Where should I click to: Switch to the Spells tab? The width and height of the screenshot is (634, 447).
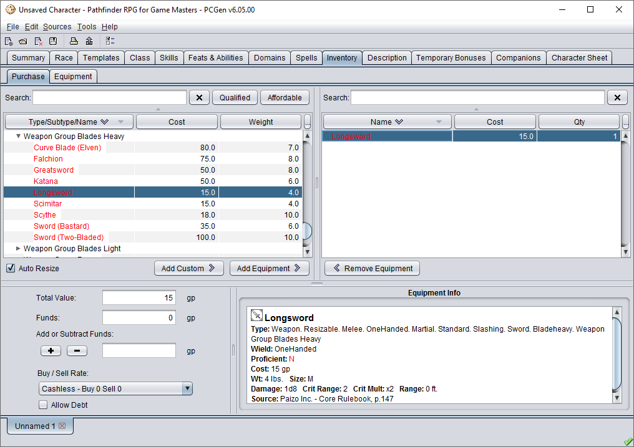tap(306, 58)
